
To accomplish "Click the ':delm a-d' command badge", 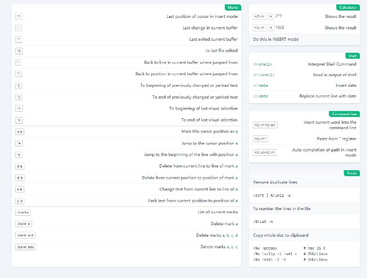I will [x=25, y=235].
